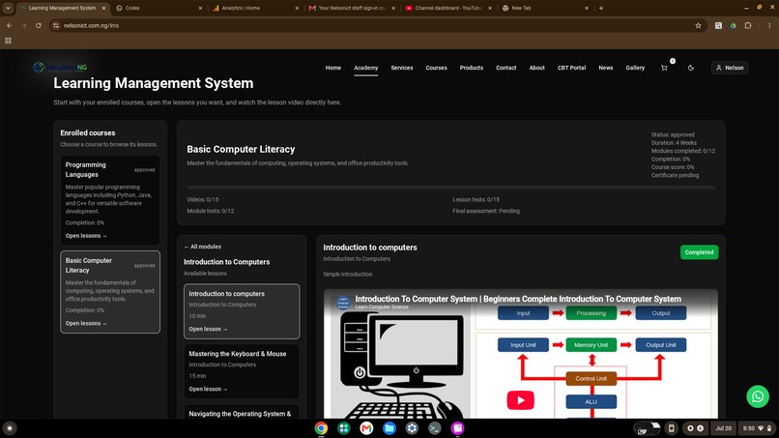Click Module tests: 0/12 text

210,211
